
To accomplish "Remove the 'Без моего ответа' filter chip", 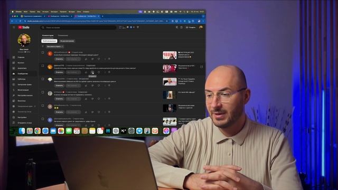I will (x=62, y=46).
